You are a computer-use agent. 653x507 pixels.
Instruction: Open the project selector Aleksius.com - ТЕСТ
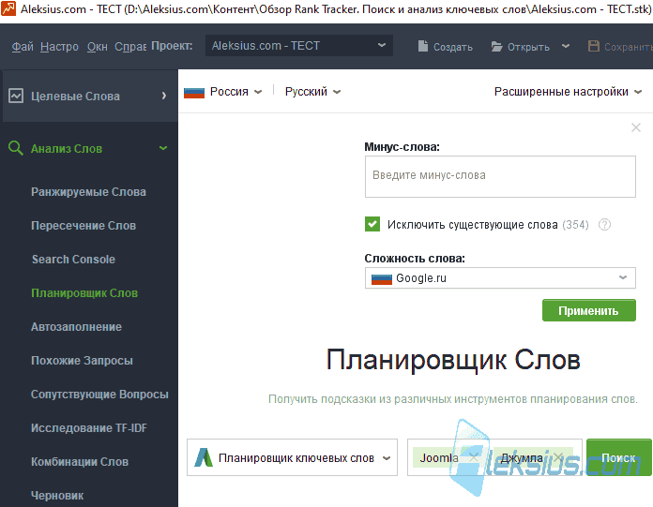pos(299,46)
